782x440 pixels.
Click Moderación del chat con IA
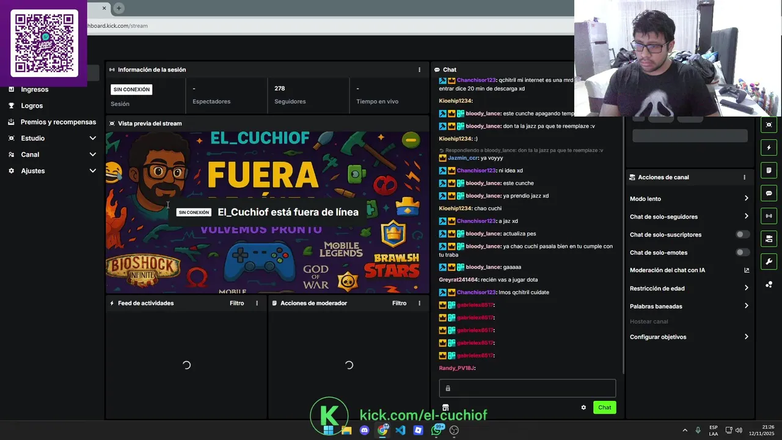667,270
